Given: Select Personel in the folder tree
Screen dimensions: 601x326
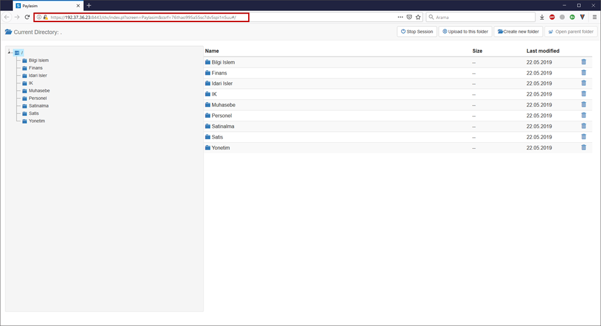Looking at the screenshot, I should coord(37,98).
